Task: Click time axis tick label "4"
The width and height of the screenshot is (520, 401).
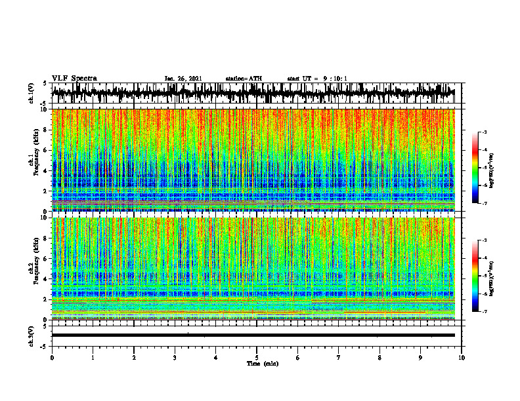Action: tap(215, 358)
